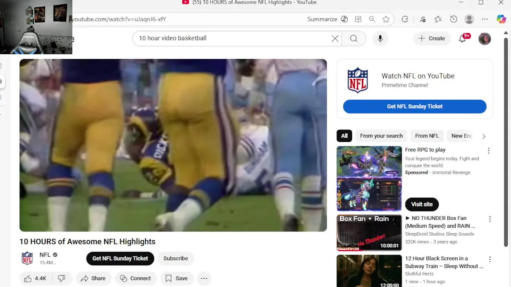Open the 12 Hour Black Screen thumbnail

369,271
